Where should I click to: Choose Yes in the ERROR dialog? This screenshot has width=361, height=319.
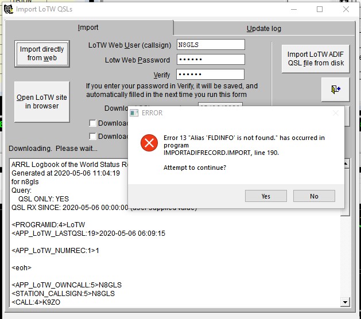coord(266,196)
